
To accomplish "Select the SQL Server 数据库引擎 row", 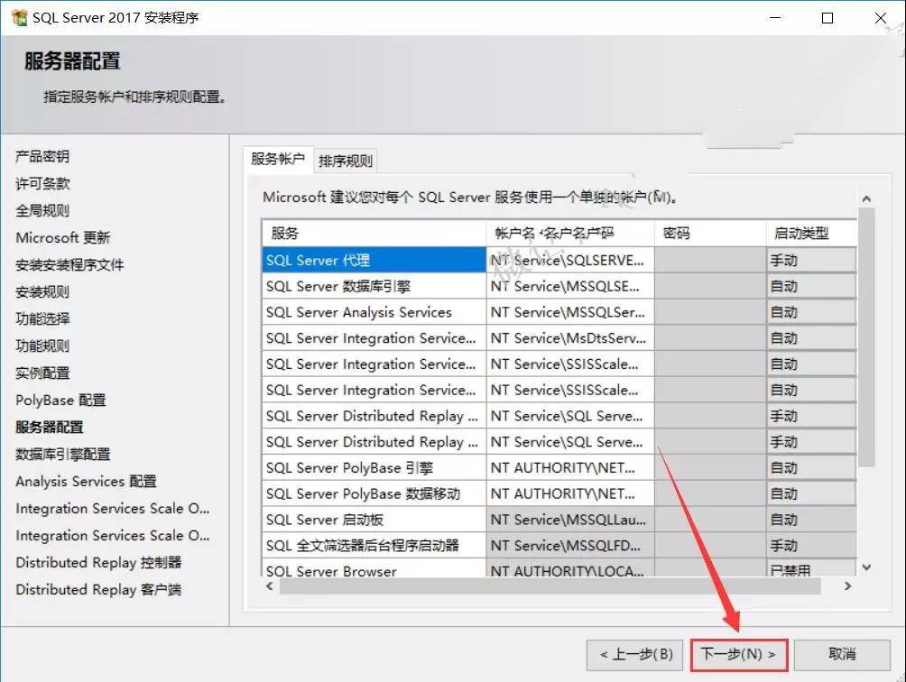I will pos(374,287).
